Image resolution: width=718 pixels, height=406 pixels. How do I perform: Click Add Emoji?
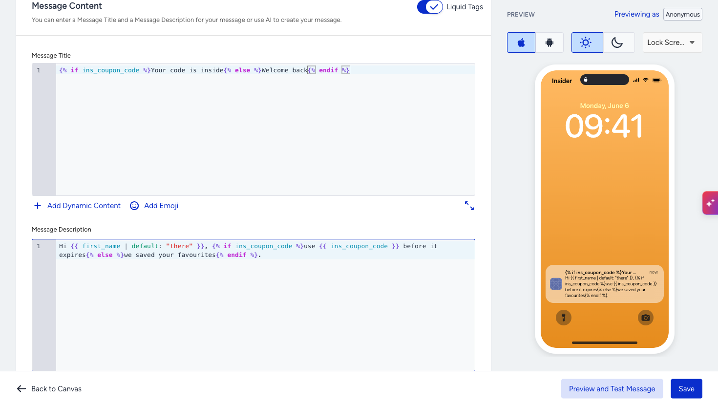(x=161, y=206)
